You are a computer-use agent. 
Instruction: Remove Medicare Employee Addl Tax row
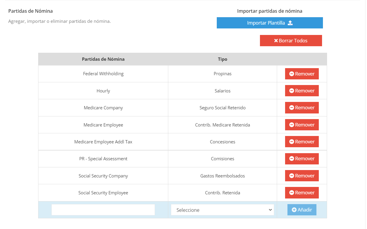click(x=302, y=142)
